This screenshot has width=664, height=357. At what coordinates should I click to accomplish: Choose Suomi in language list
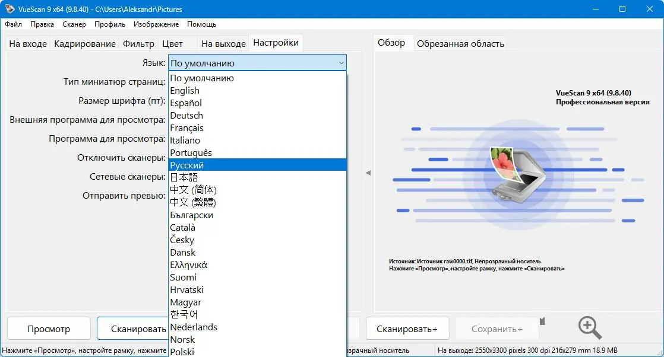(258, 277)
